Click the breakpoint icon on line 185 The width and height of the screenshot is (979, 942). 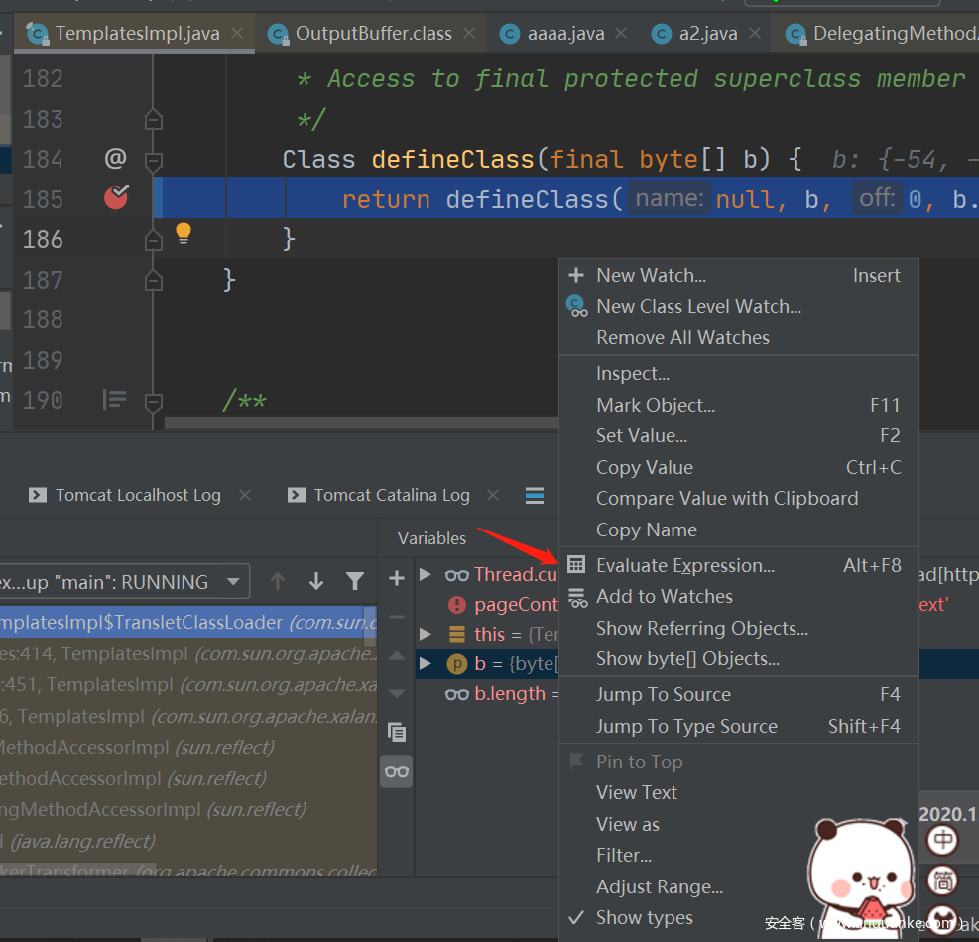coord(116,198)
